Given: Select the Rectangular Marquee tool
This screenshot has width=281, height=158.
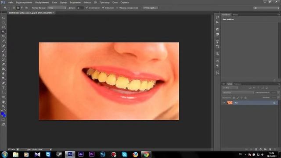Looking at the screenshot, I should click(x=3, y=22).
